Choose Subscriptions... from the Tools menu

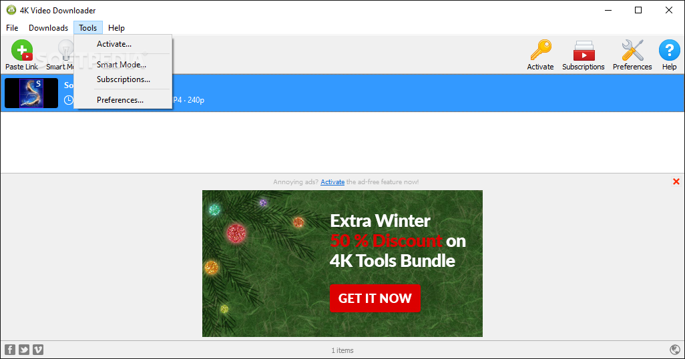coord(124,79)
